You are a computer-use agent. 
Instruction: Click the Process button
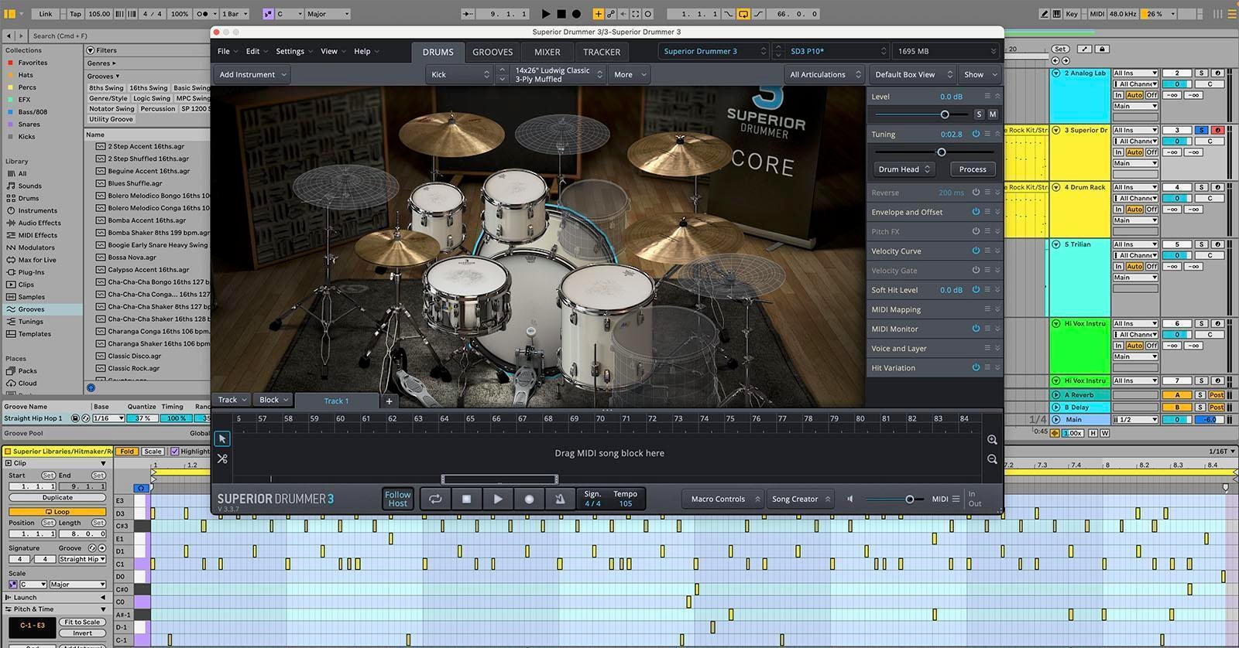973,169
